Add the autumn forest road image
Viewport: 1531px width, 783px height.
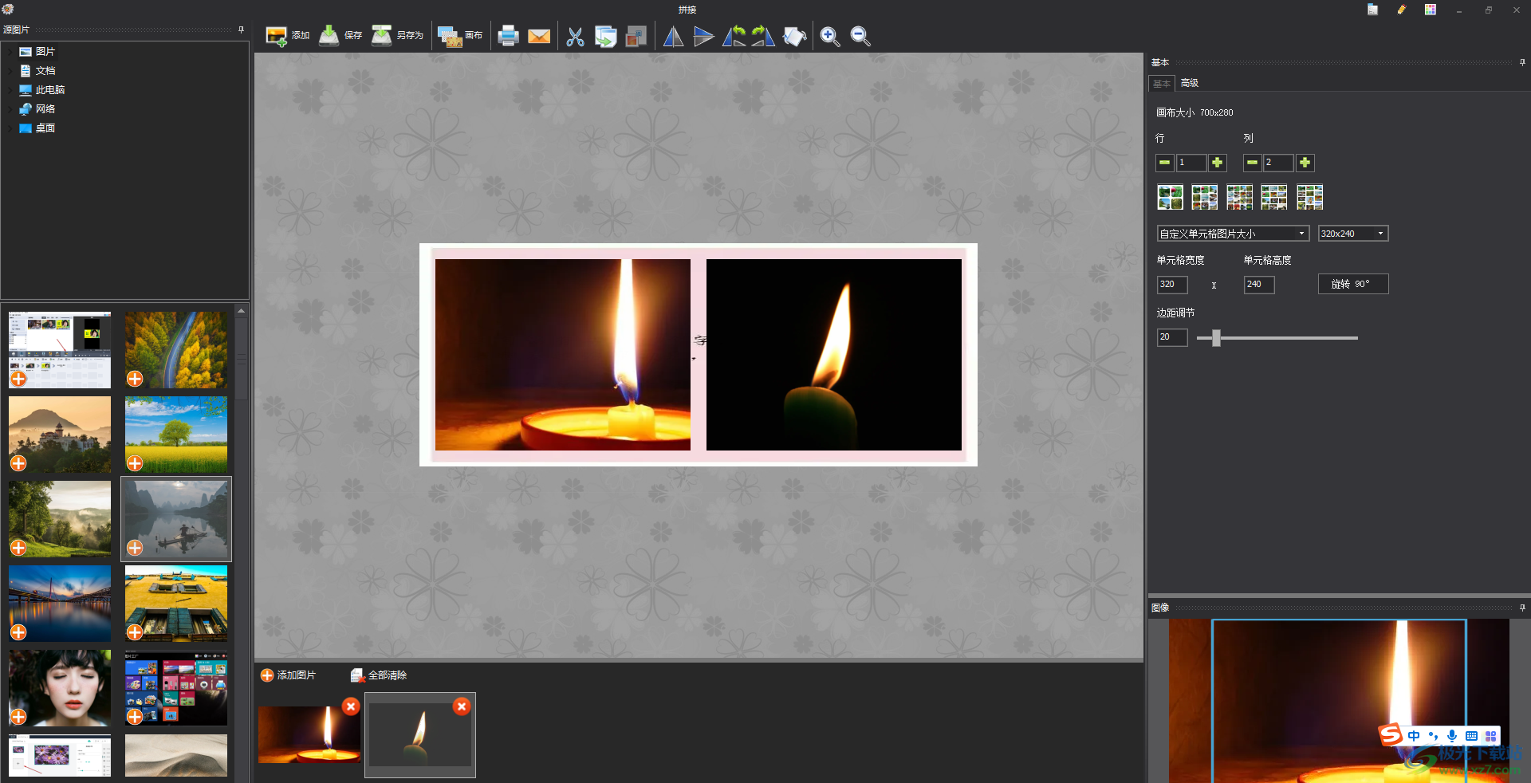tap(135, 379)
